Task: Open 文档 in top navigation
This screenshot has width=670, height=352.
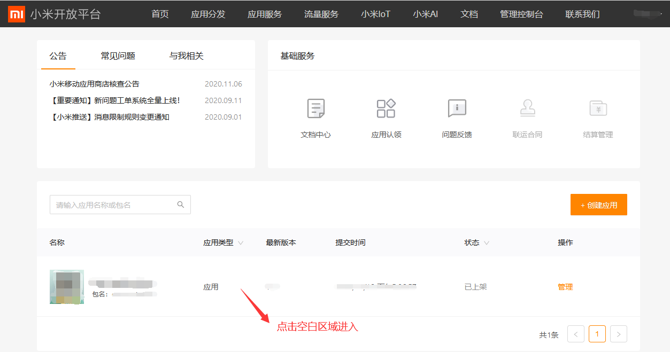Action: click(469, 14)
